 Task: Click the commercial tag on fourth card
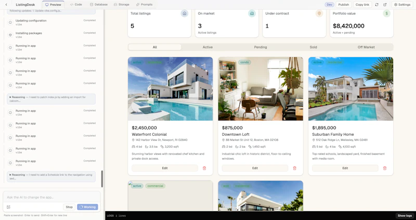pos(155,186)
